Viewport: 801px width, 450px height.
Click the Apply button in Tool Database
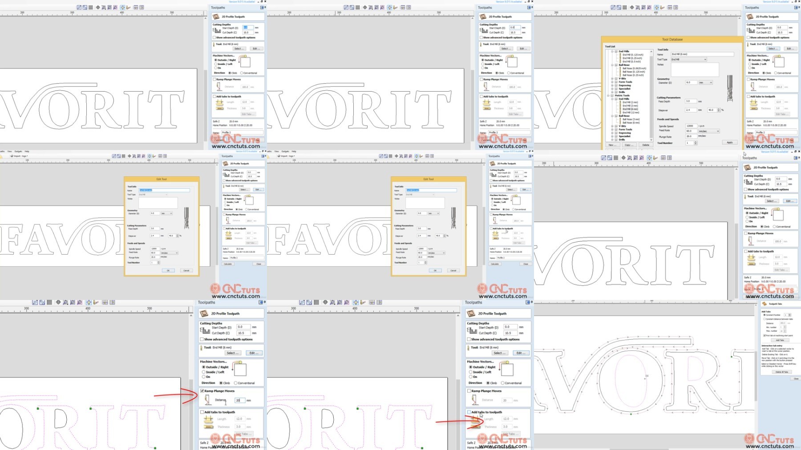pyautogui.click(x=730, y=142)
